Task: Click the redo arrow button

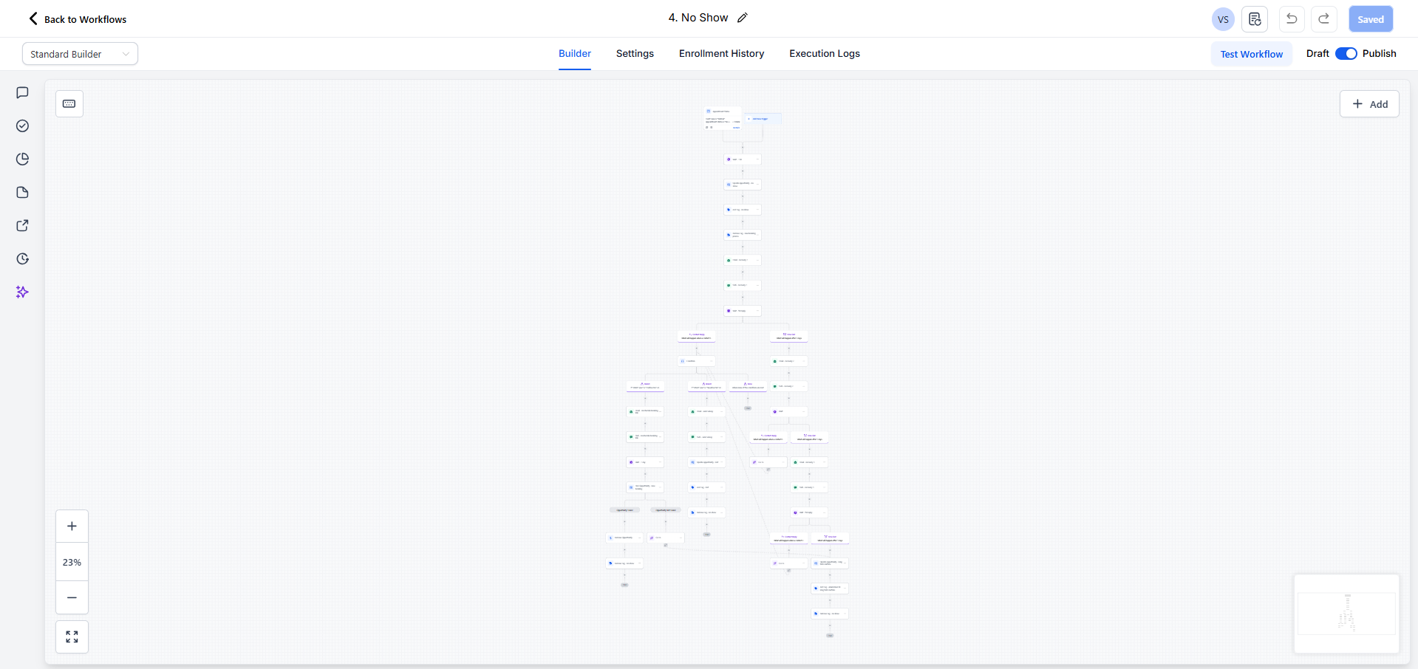Action: click(1324, 19)
